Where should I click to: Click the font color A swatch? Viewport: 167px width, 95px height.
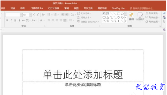[41, 20]
